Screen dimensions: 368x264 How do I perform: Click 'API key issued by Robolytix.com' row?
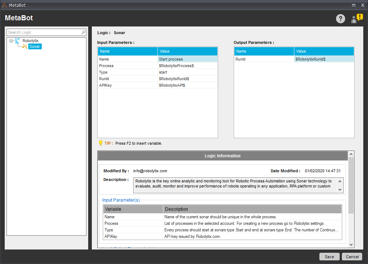click(x=252, y=236)
